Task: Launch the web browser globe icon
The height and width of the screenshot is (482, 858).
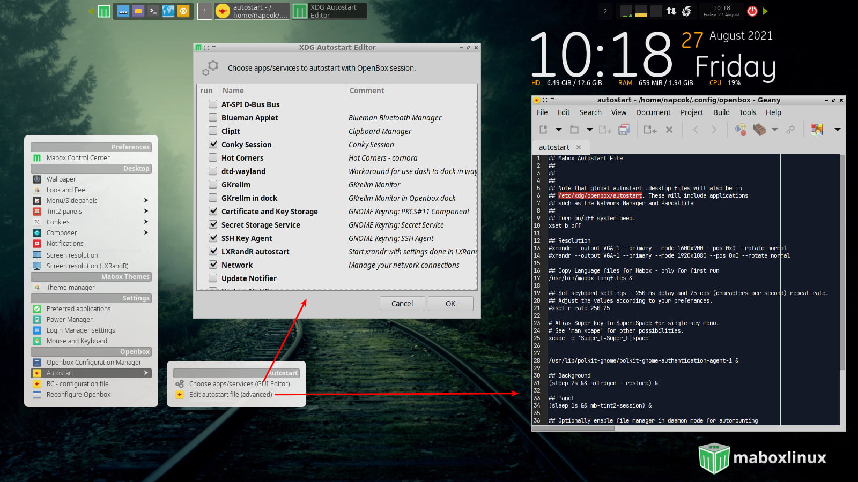Action: [168, 11]
